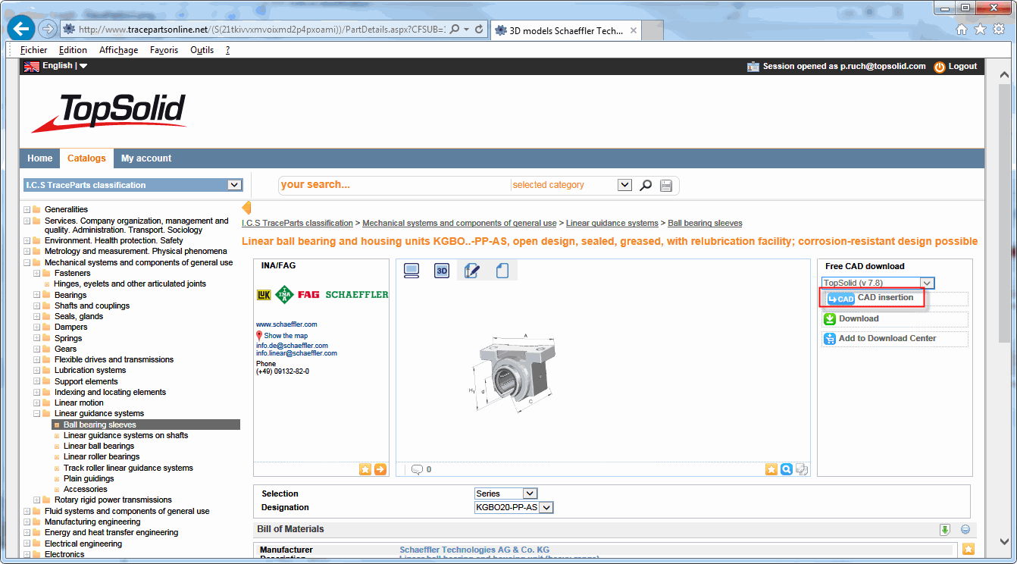Click the www.schaeffler.com link

286,324
